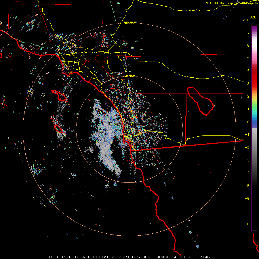Click the "14 DEC 25" date text
Viewport: 259px width, 259px height.
tap(182, 257)
